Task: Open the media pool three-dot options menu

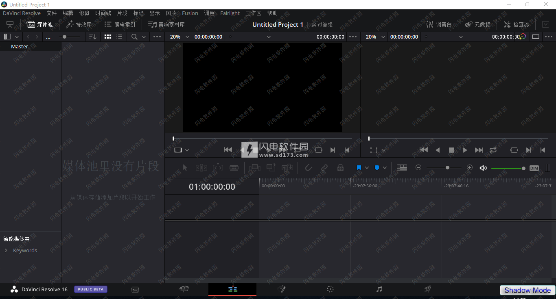Action: pyautogui.click(x=157, y=37)
